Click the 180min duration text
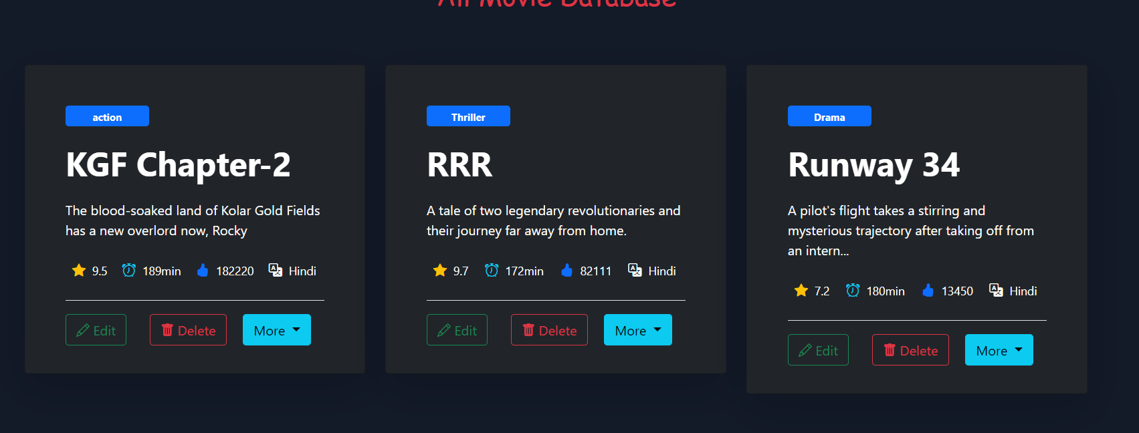 click(886, 291)
